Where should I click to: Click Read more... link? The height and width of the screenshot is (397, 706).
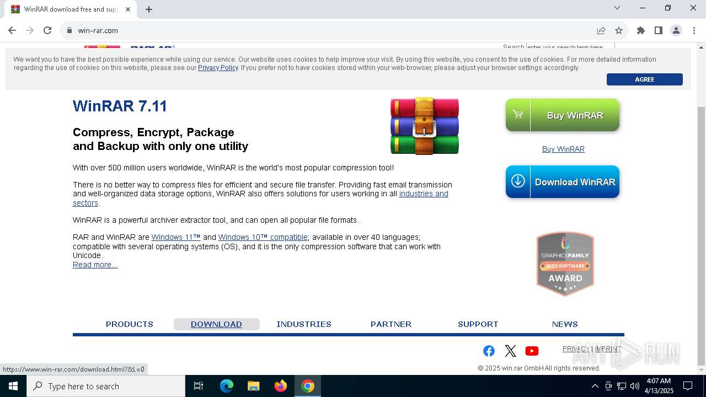click(x=95, y=265)
